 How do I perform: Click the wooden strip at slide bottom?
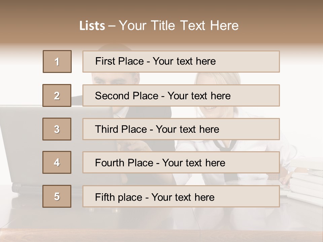tap(161, 235)
